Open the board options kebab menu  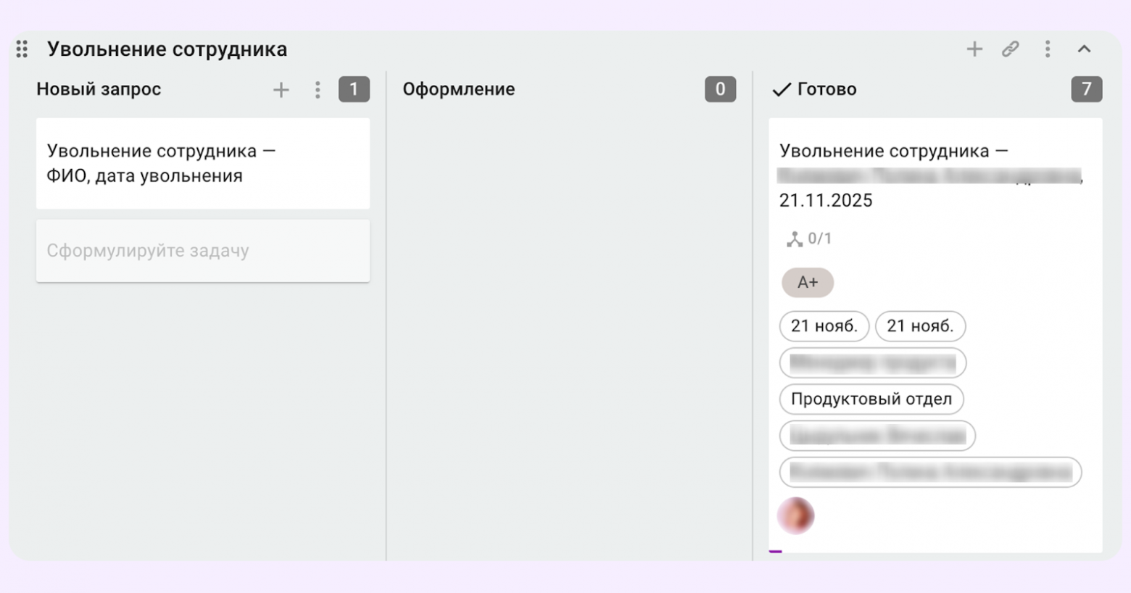[1047, 49]
